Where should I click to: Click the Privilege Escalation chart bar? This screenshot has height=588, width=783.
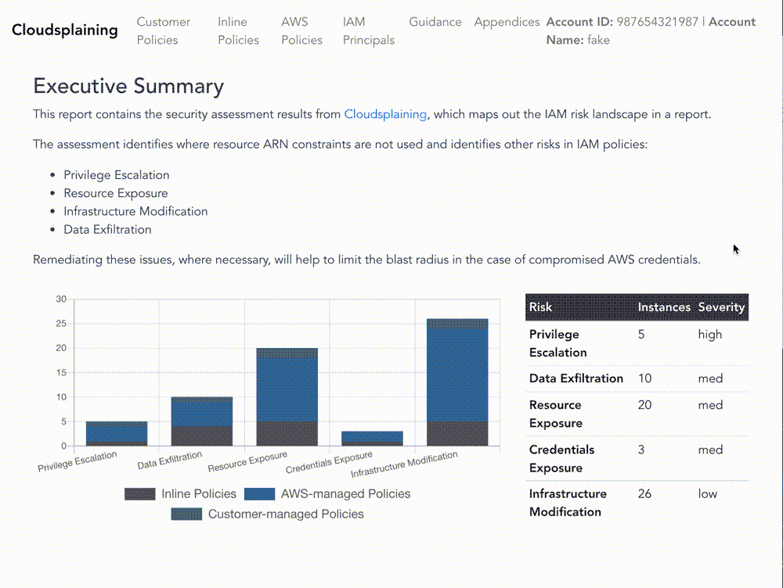[117, 434]
